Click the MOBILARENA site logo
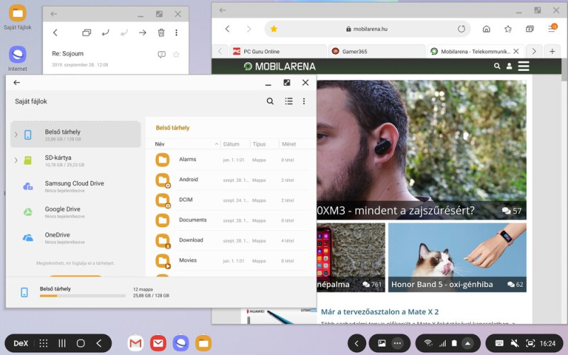 click(279, 66)
